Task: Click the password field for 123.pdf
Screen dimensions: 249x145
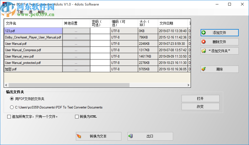Action: click(100, 31)
